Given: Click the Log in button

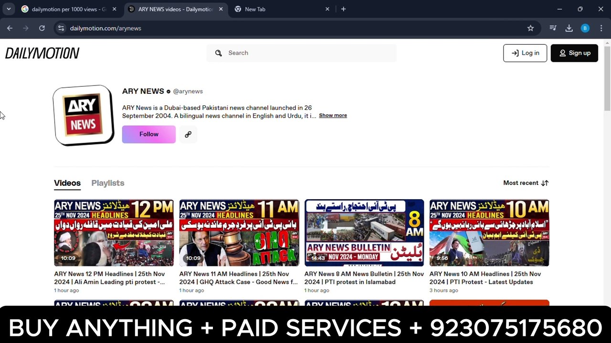Looking at the screenshot, I should tap(525, 53).
